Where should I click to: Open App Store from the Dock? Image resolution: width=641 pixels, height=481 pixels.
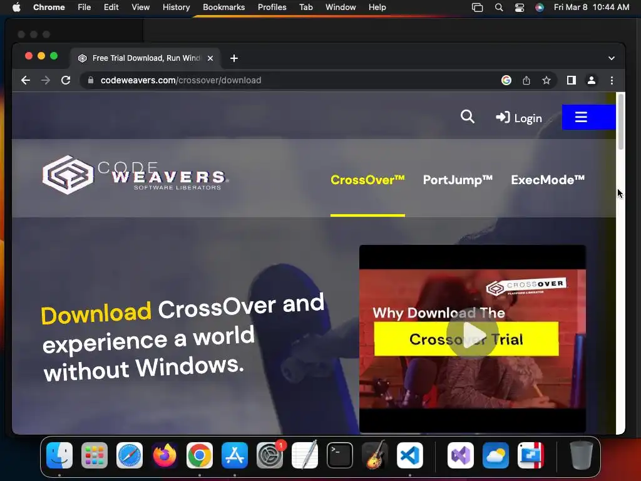tap(235, 455)
